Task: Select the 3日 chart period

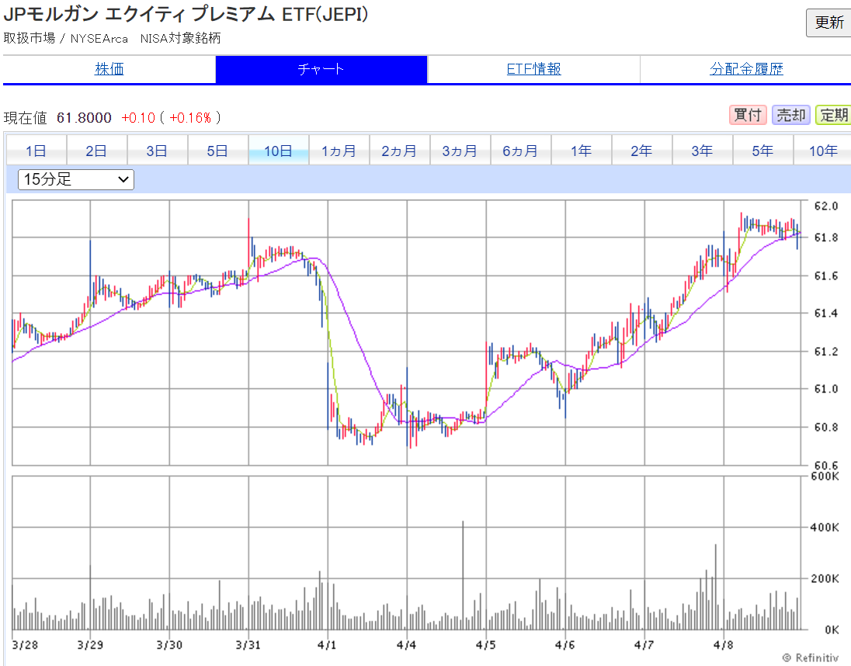Action: point(158,151)
